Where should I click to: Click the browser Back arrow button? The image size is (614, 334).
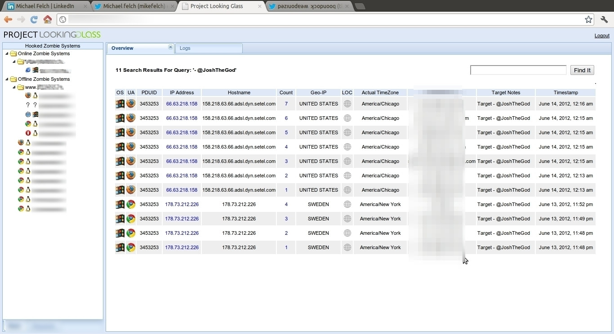tap(8, 19)
